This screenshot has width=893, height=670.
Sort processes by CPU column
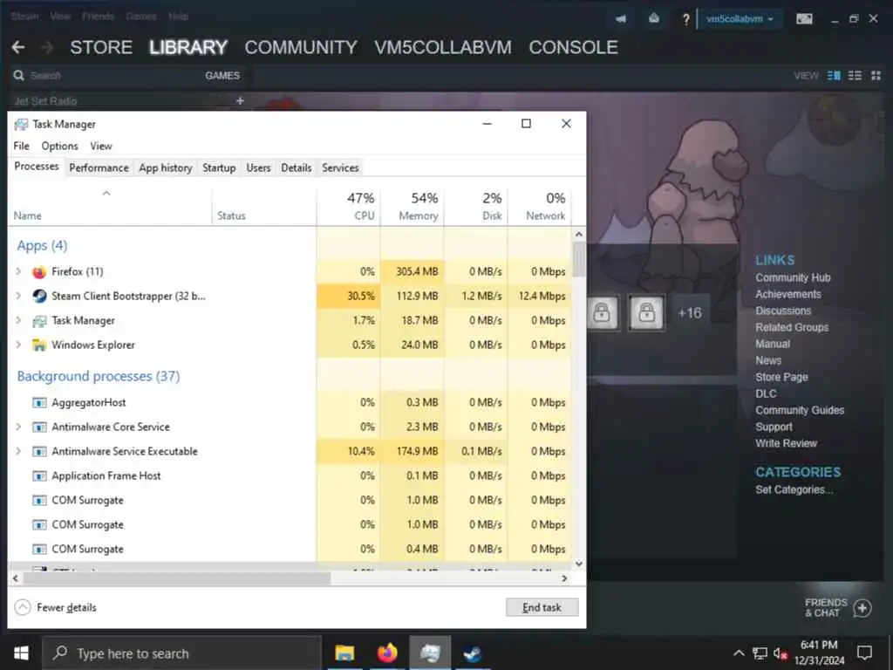[x=349, y=206]
